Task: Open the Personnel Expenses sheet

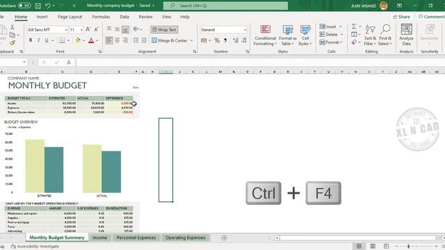Action: click(136, 237)
